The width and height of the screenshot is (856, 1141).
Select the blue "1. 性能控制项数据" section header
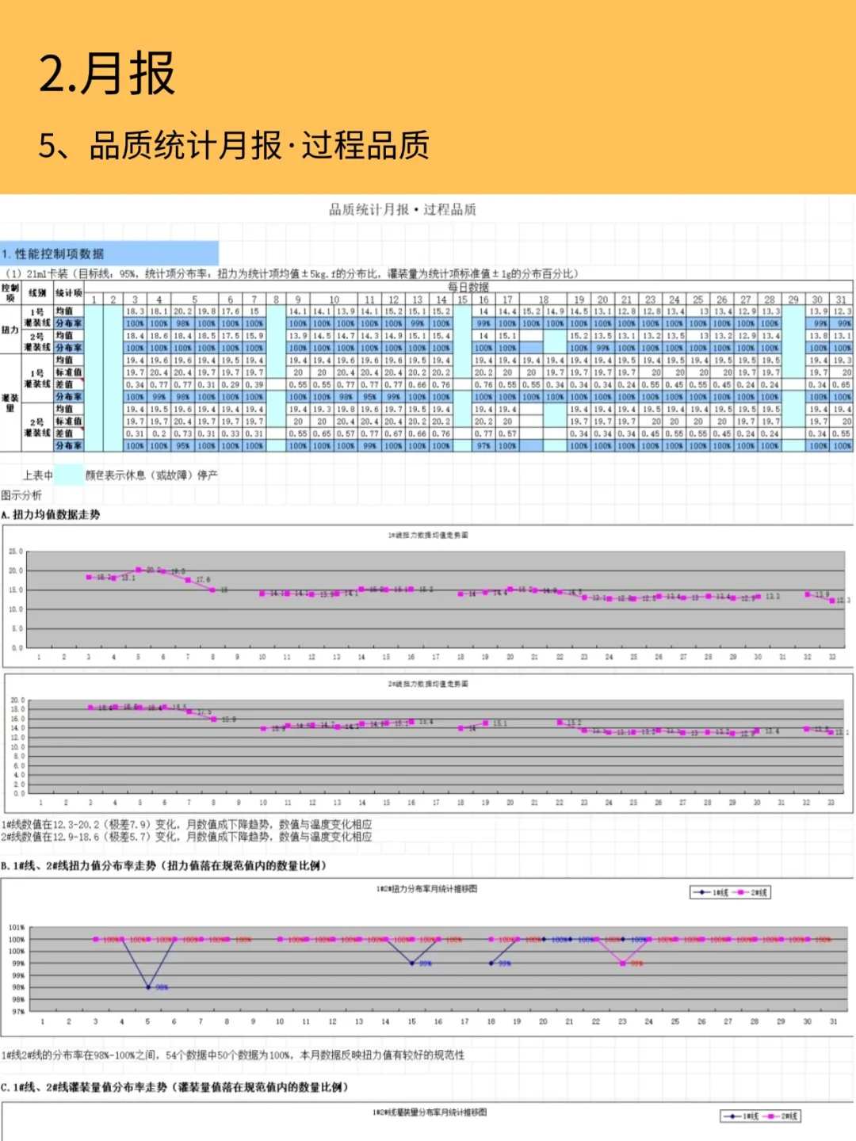pos(109,254)
